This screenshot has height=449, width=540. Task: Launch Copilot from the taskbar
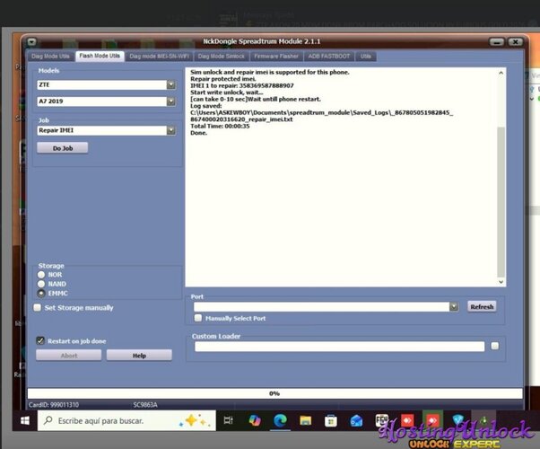255,420
